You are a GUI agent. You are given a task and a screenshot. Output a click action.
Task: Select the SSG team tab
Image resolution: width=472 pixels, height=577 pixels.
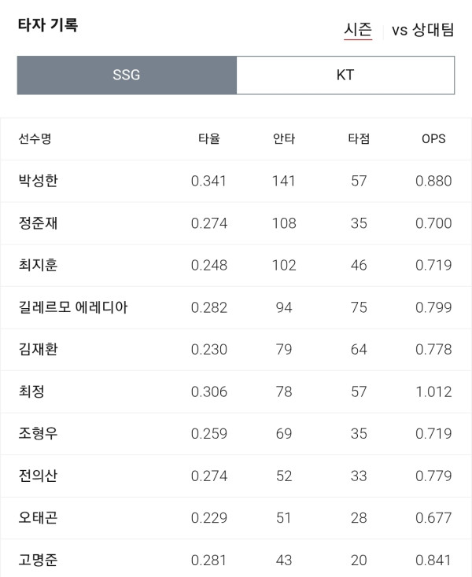[127, 75]
